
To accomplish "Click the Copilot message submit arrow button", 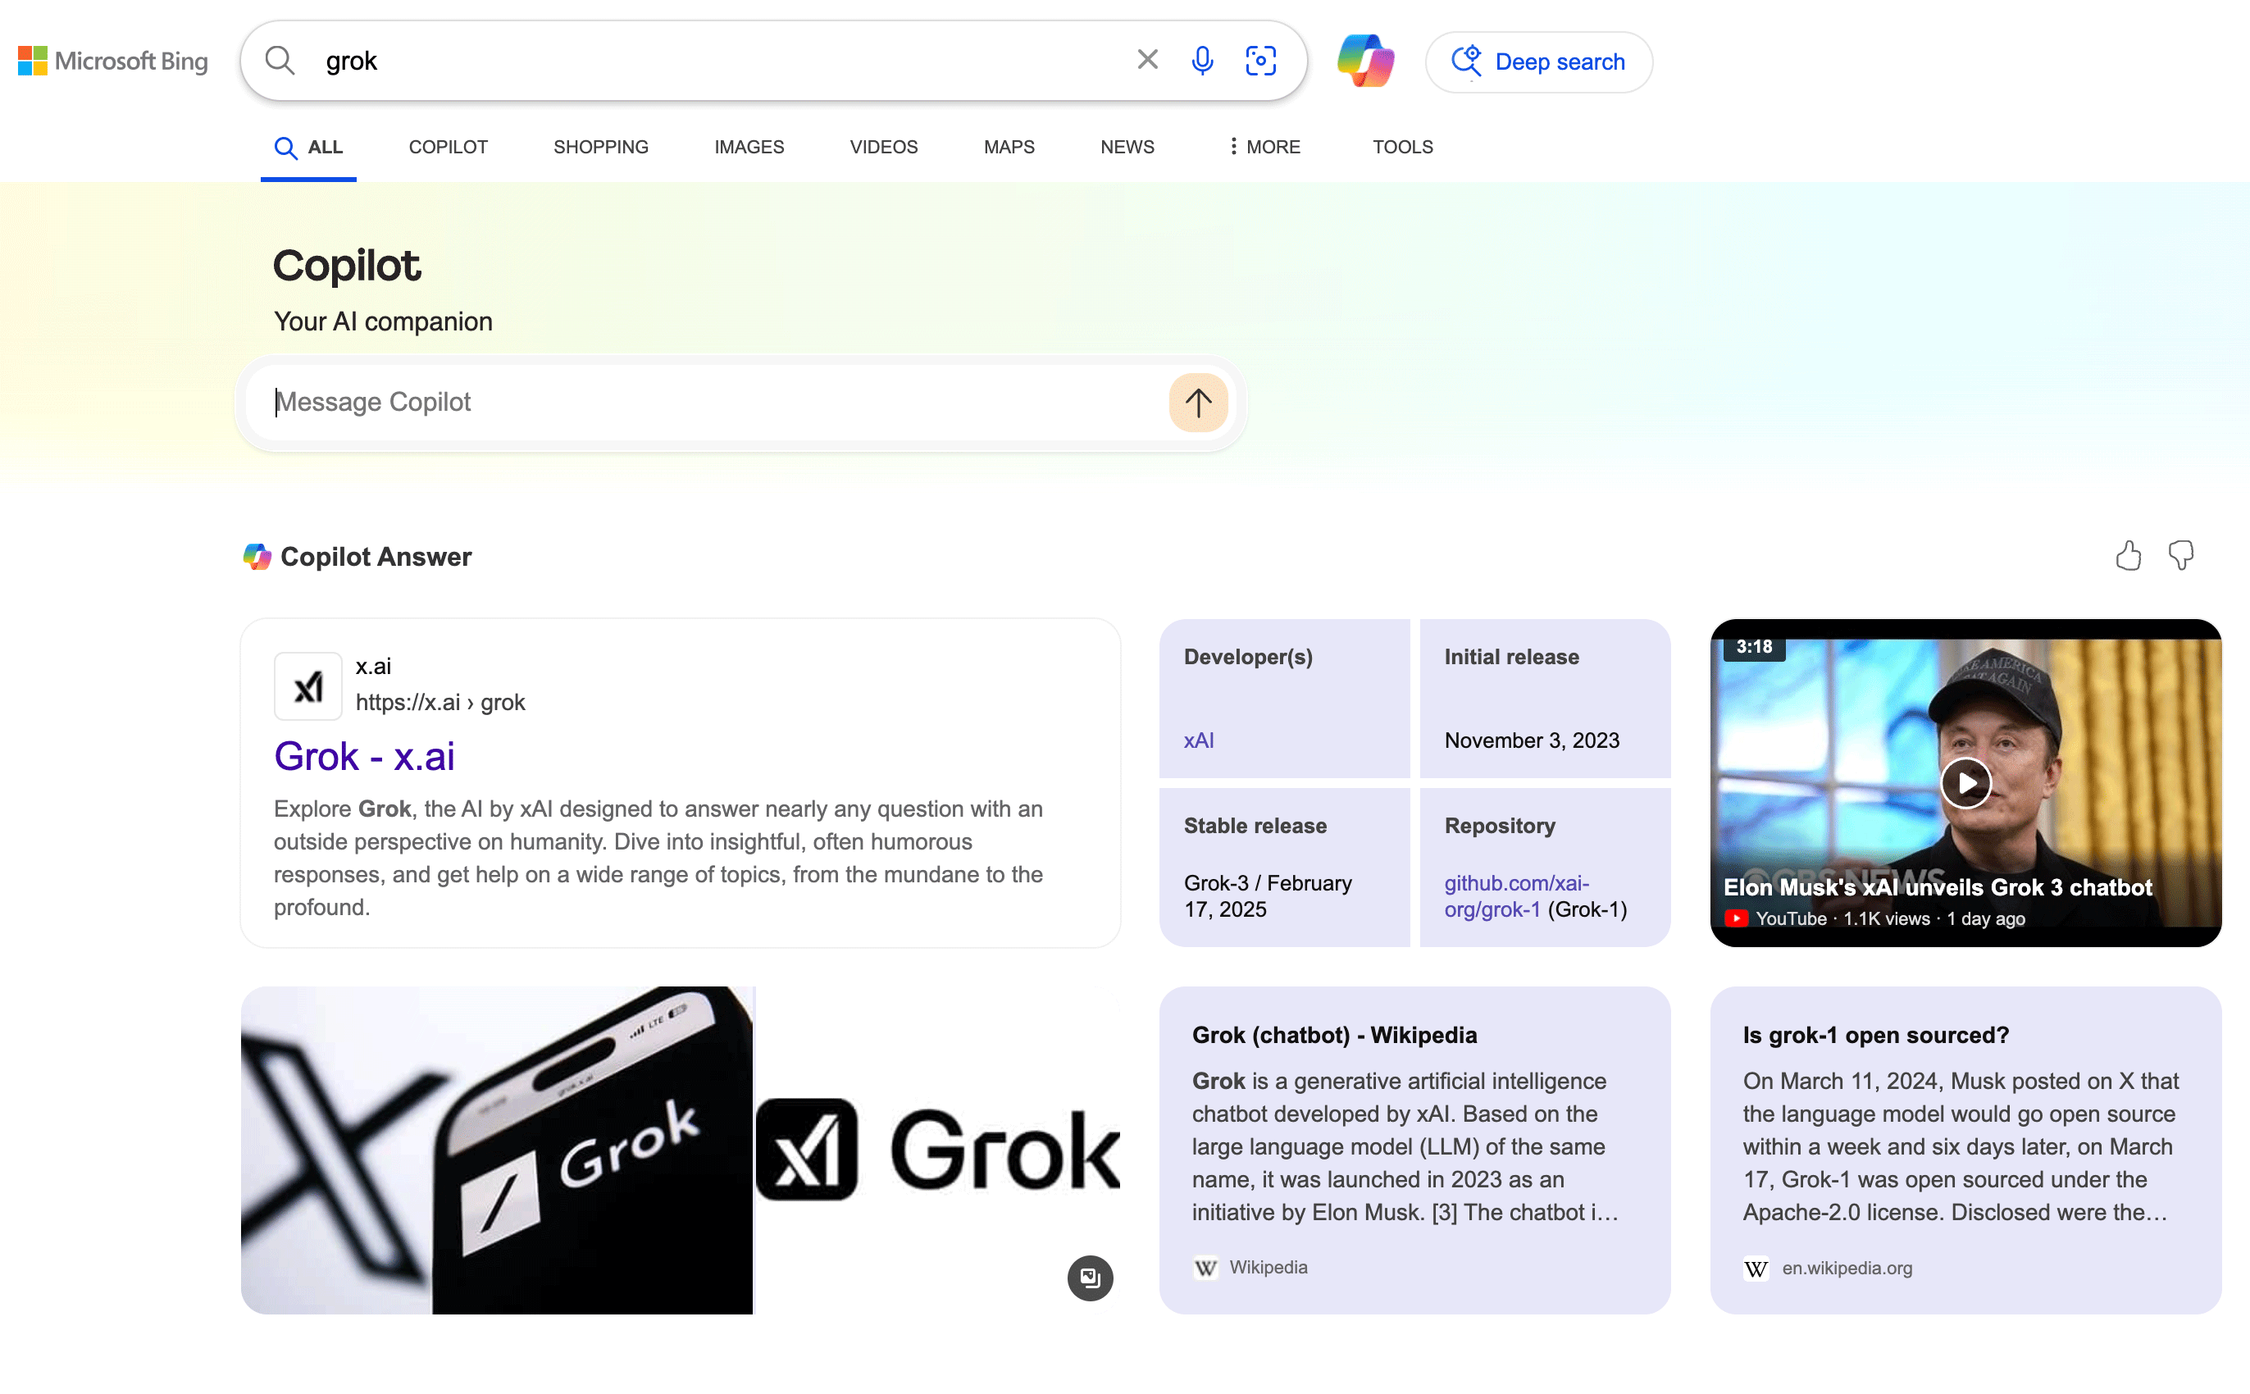I will coord(1199,402).
